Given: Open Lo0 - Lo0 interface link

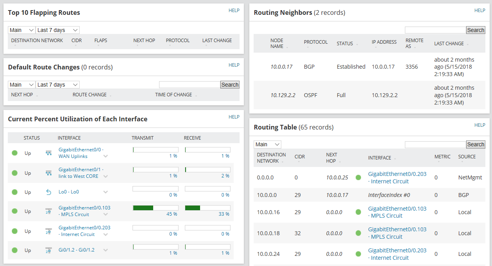Looking at the screenshot, I should (69, 192).
